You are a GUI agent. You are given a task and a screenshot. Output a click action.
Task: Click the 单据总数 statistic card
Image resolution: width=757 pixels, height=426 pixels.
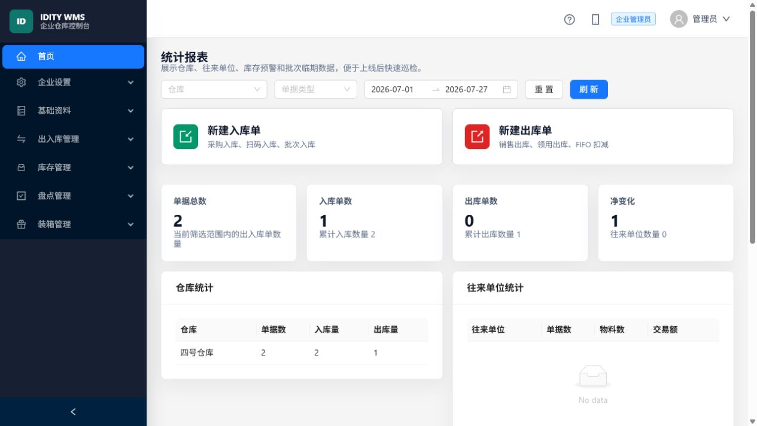click(x=229, y=223)
